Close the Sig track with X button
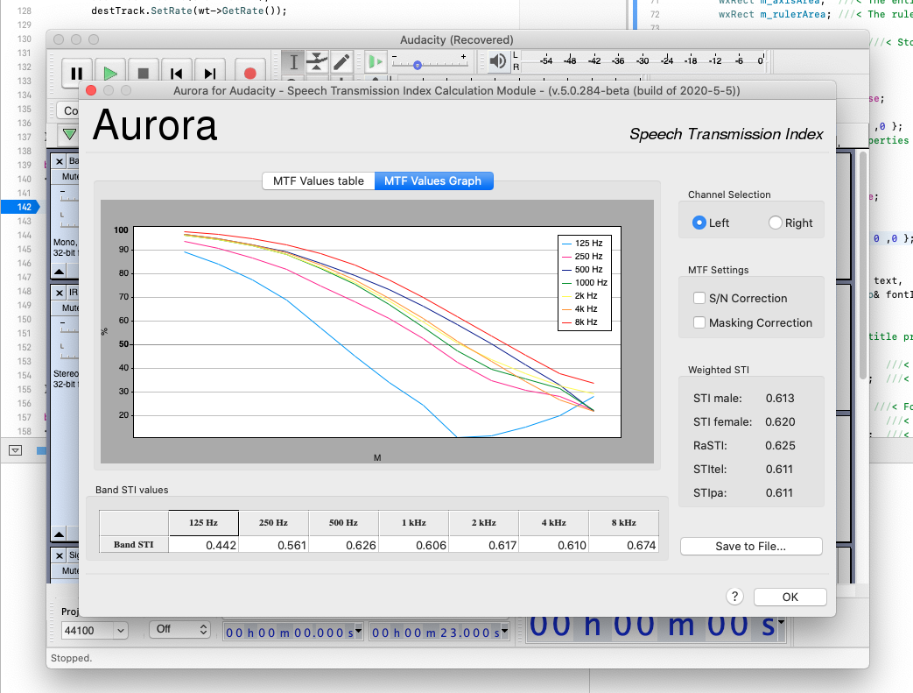Image resolution: width=913 pixels, height=693 pixels. tap(60, 555)
